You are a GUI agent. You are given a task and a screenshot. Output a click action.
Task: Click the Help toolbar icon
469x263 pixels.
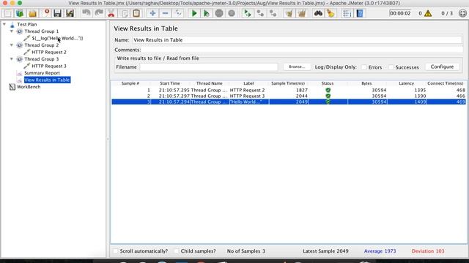[360, 13]
